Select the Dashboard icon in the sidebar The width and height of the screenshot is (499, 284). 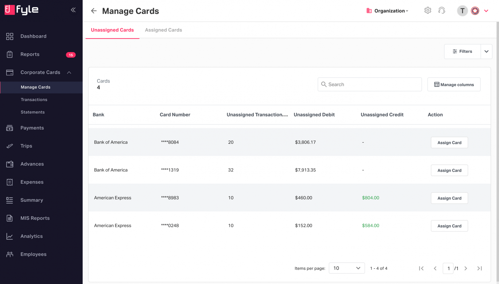(9, 36)
